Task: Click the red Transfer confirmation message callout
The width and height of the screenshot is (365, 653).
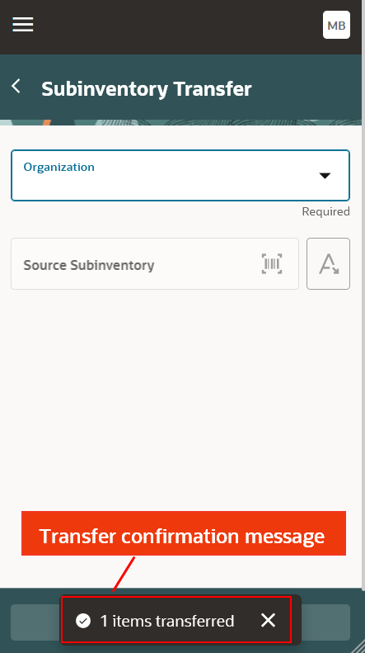Action: tap(184, 533)
